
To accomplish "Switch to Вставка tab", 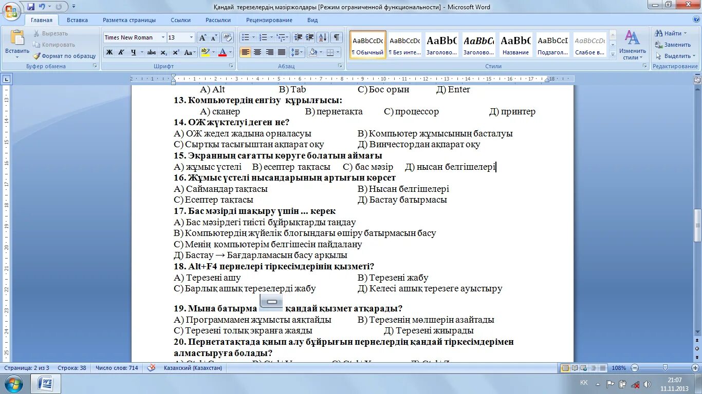I will point(77,20).
